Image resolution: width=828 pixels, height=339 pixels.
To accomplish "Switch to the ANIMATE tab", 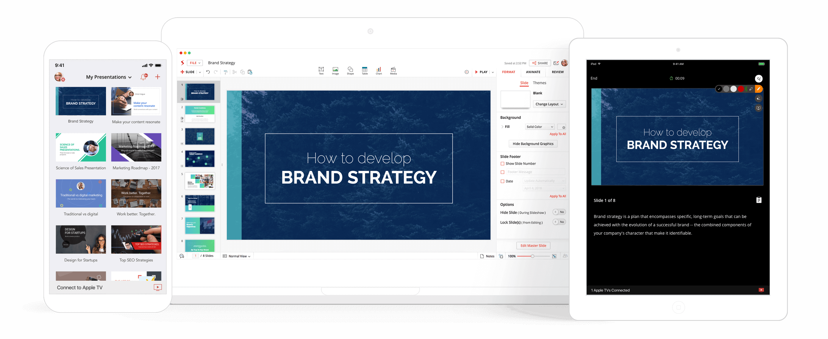I will coord(533,72).
